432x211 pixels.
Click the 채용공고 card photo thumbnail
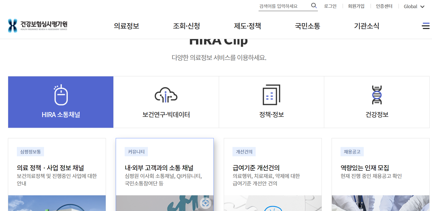point(381,203)
